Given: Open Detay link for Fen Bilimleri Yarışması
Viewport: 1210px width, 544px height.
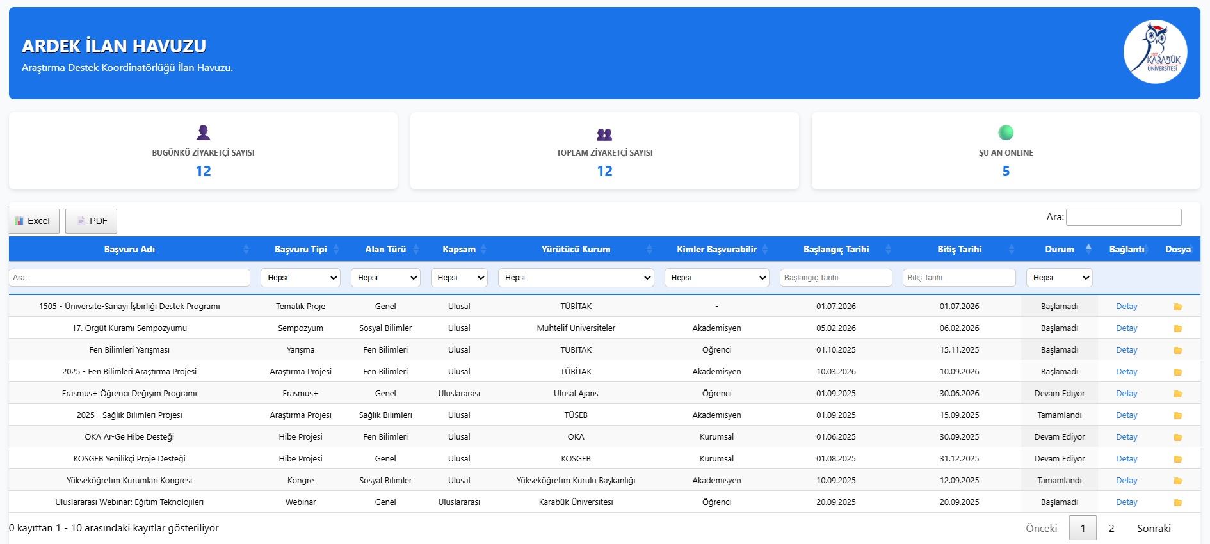Looking at the screenshot, I should click(x=1126, y=350).
